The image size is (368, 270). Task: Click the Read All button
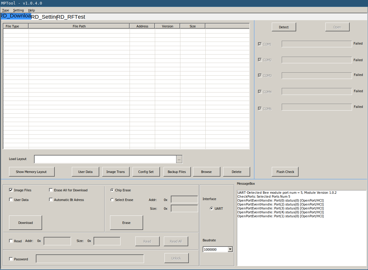pos(176,241)
